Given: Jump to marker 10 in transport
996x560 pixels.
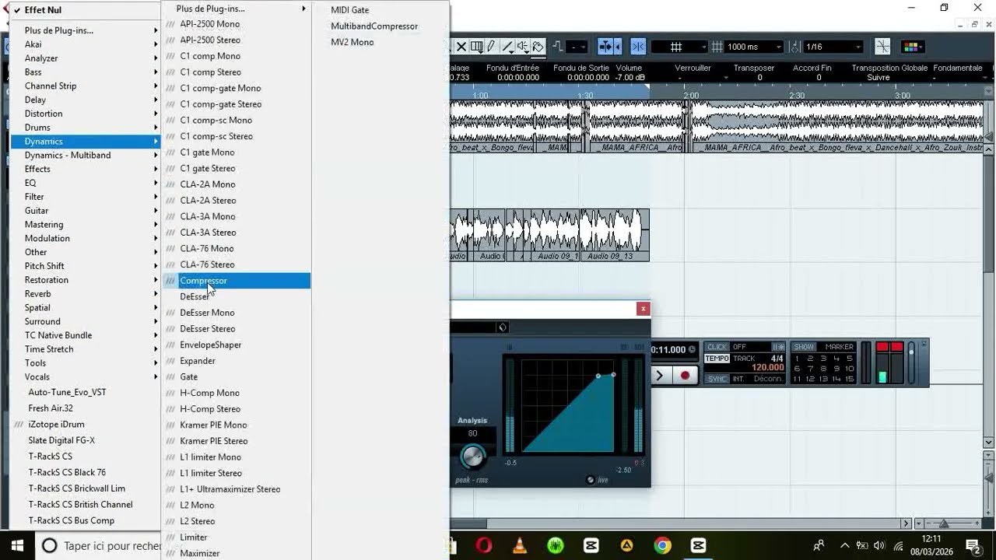Looking at the screenshot, I should [850, 369].
